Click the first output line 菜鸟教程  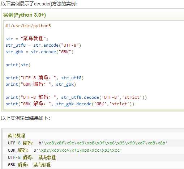tap(16, 136)
